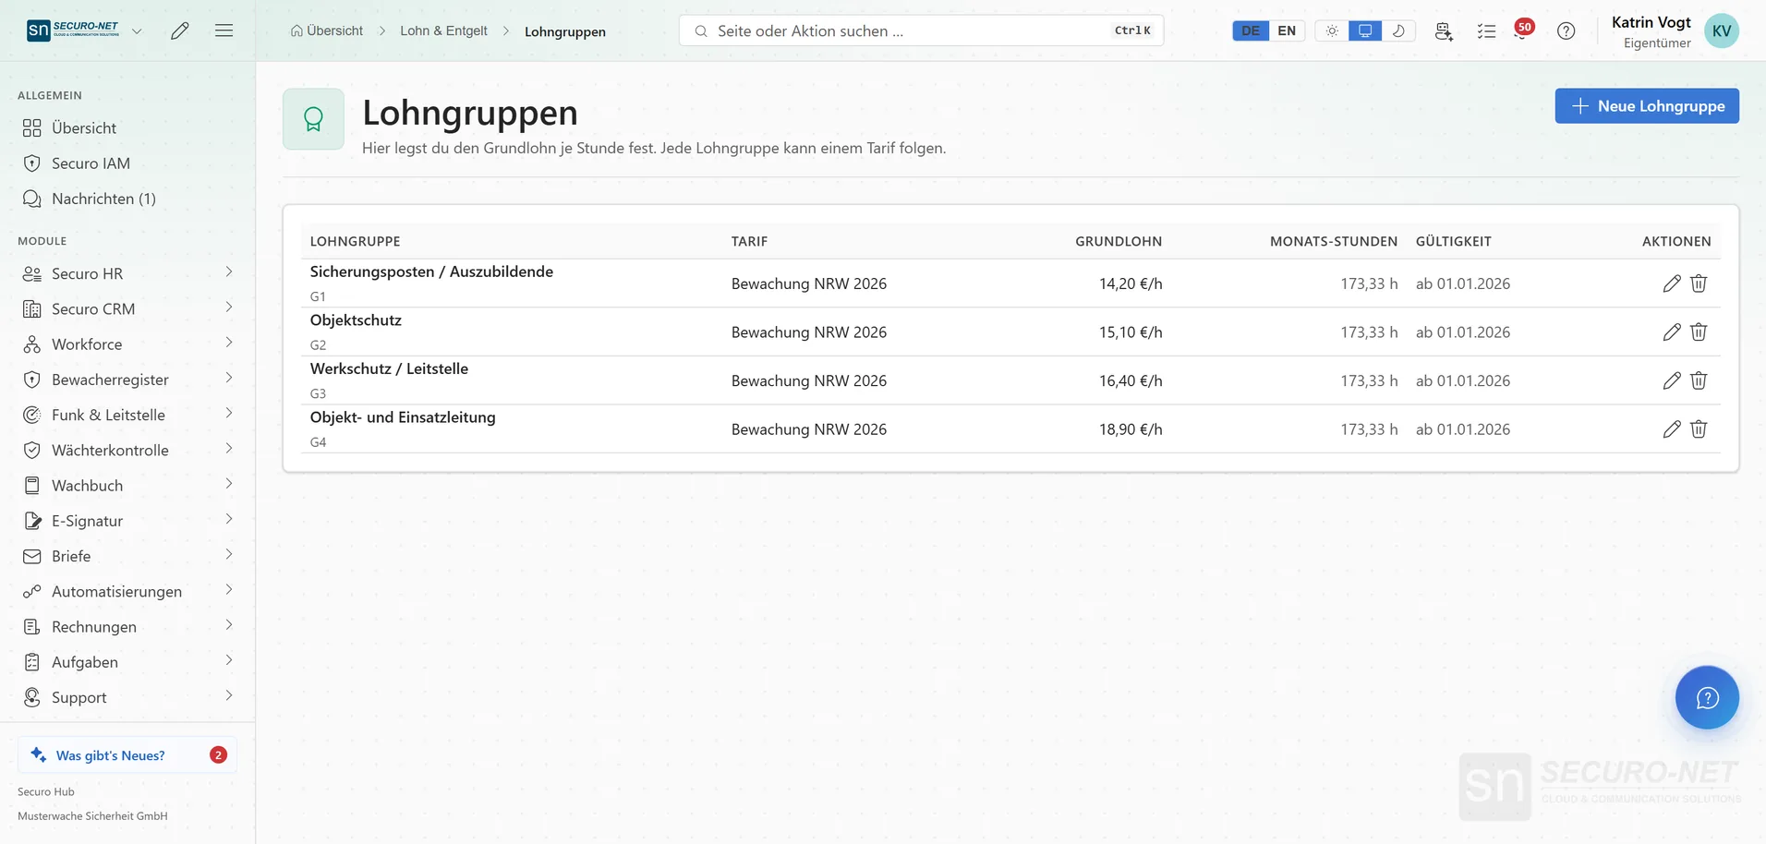Edit the Objekt- und Einsatzleitung wage group

point(1671,429)
